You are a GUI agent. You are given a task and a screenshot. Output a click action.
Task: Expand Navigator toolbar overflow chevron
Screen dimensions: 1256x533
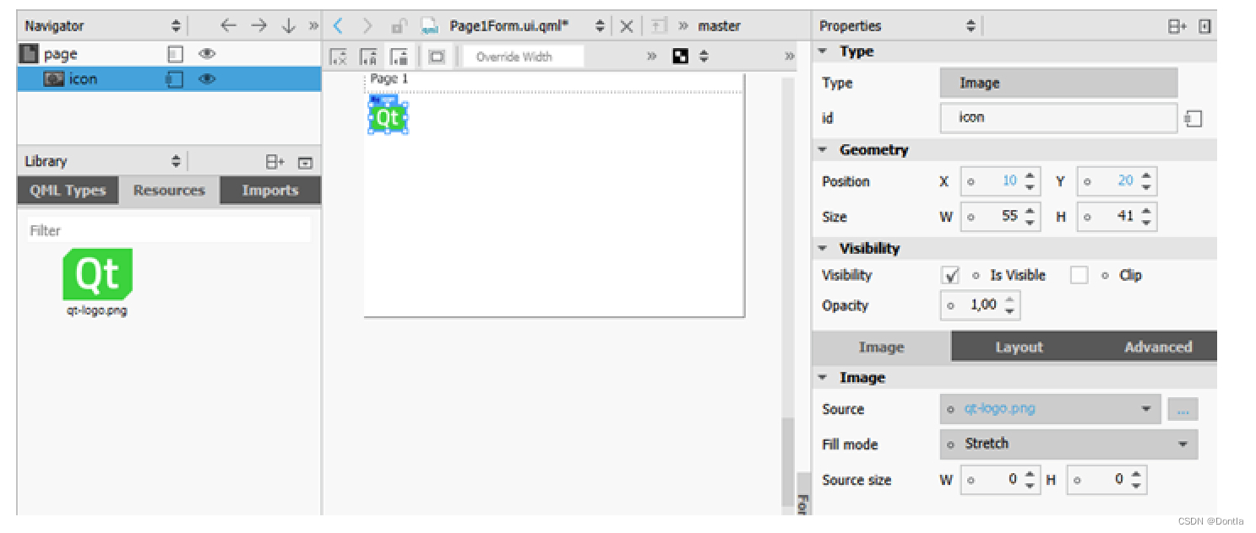coord(313,26)
